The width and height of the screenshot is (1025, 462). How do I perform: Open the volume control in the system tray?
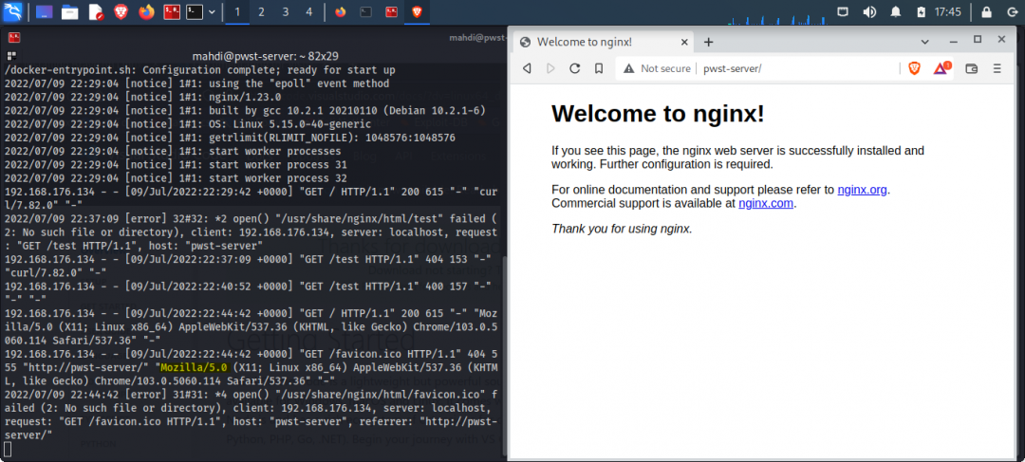(x=869, y=11)
